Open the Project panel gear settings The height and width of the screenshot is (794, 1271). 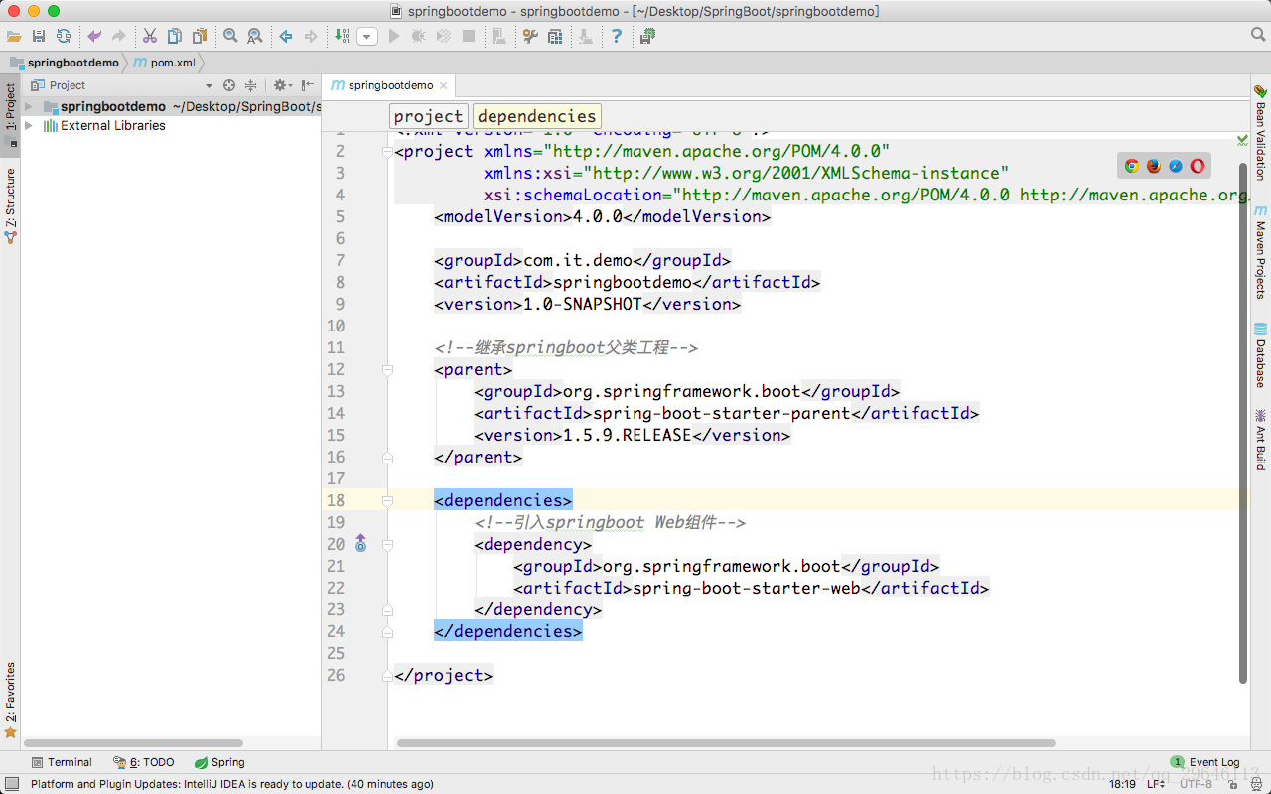point(282,85)
